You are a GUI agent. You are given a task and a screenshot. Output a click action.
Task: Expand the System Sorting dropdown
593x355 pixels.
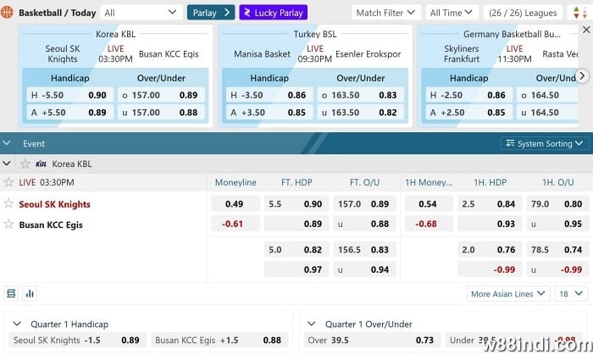coord(542,144)
